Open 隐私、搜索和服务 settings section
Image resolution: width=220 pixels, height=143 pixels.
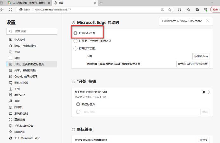pos(32,46)
